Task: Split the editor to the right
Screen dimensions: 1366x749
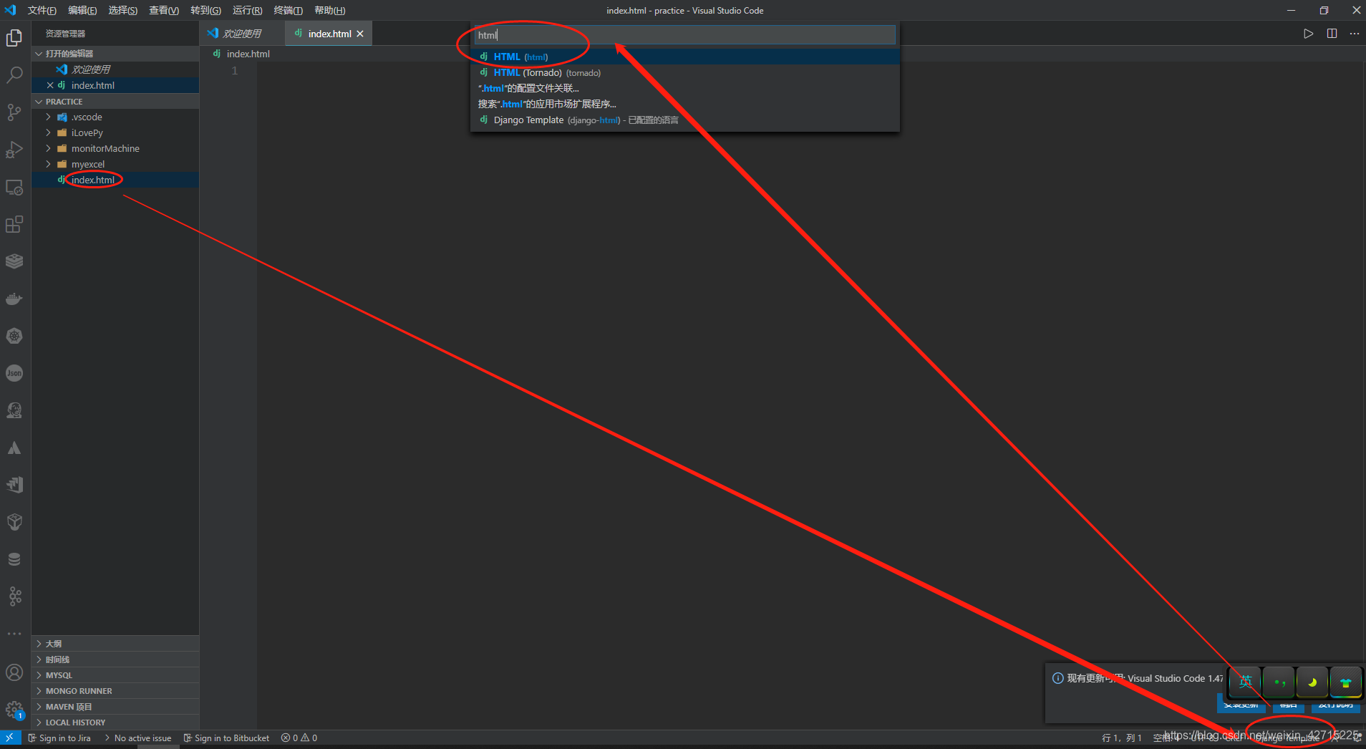Action: pyautogui.click(x=1332, y=34)
